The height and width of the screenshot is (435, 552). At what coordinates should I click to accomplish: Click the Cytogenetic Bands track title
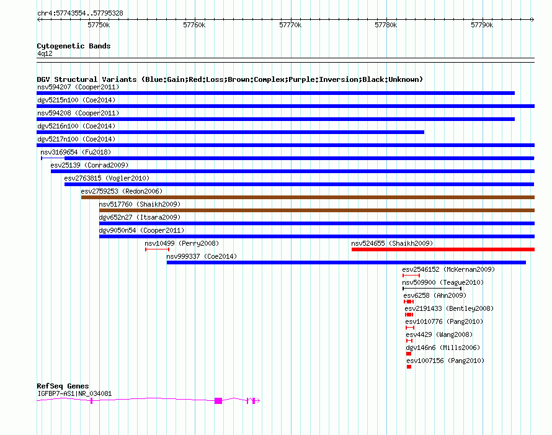click(74, 46)
